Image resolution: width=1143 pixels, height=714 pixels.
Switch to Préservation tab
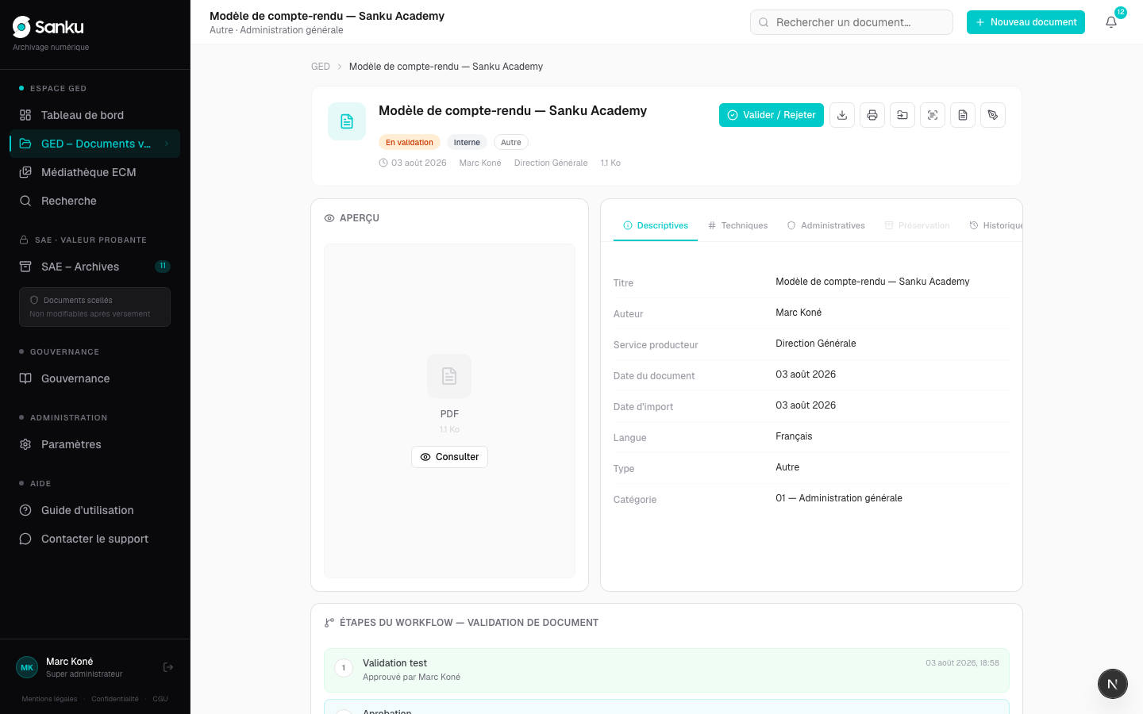(917, 225)
